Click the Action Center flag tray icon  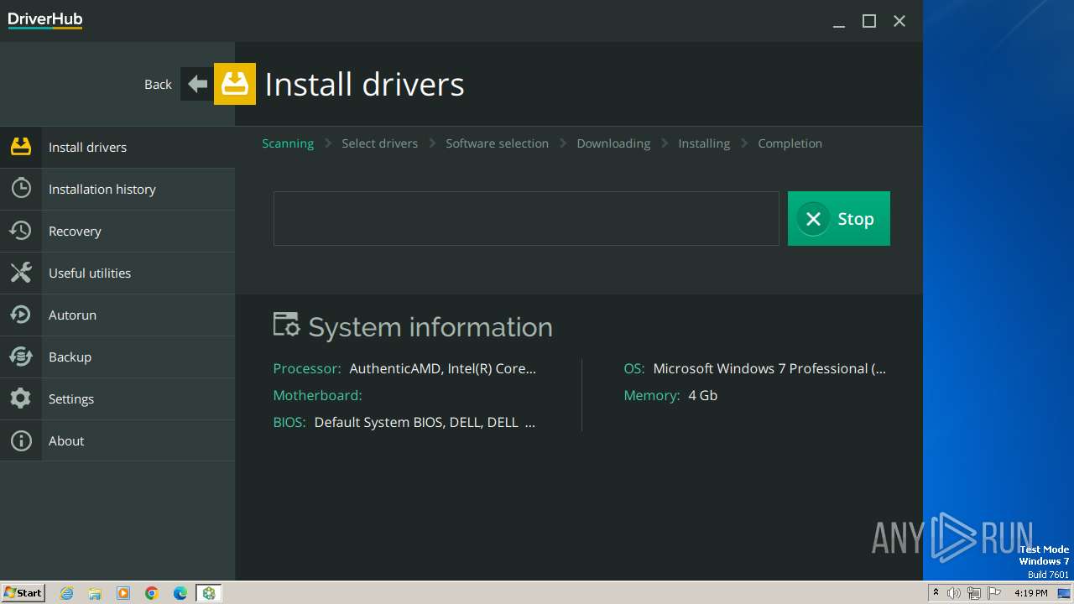pyautogui.click(x=993, y=593)
